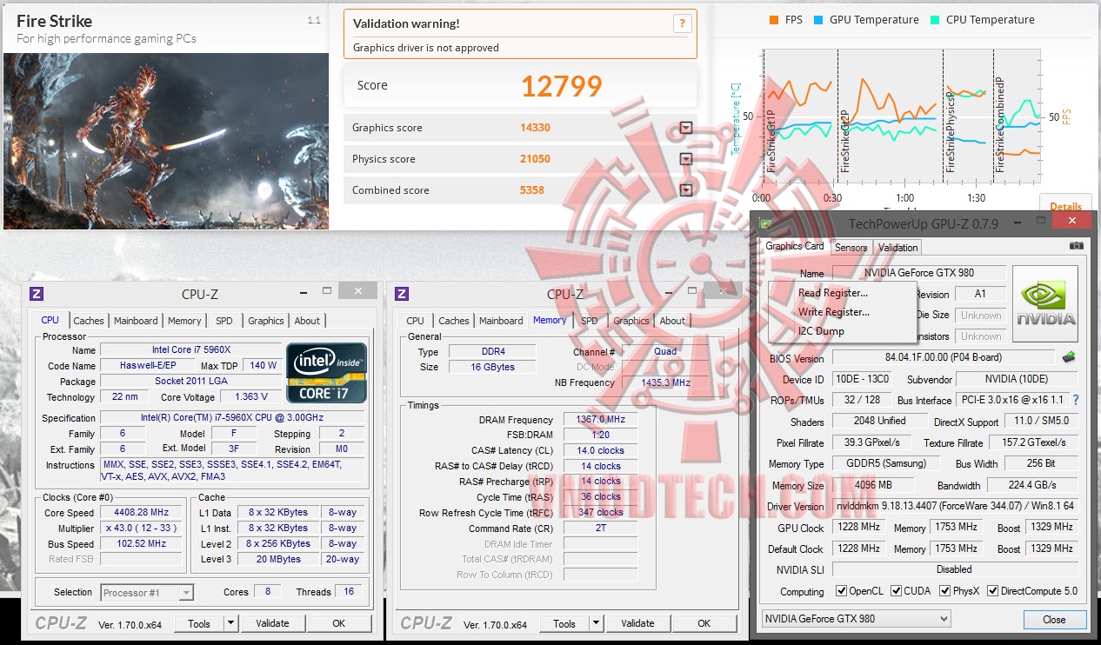The image size is (1101, 645).
Task: Click the Core Speed value 4408.28 MHz
Action: (x=141, y=513)
